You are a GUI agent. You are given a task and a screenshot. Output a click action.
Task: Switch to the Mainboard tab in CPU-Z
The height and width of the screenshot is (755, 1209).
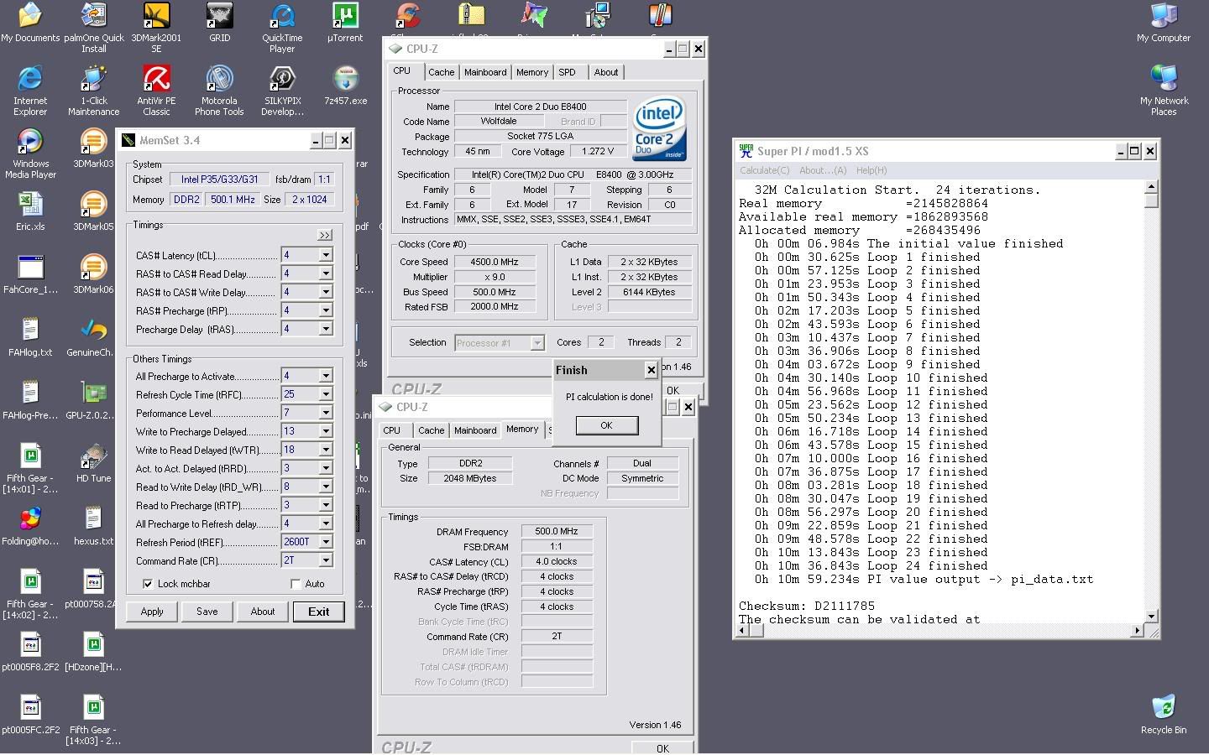tap(485, 72)
